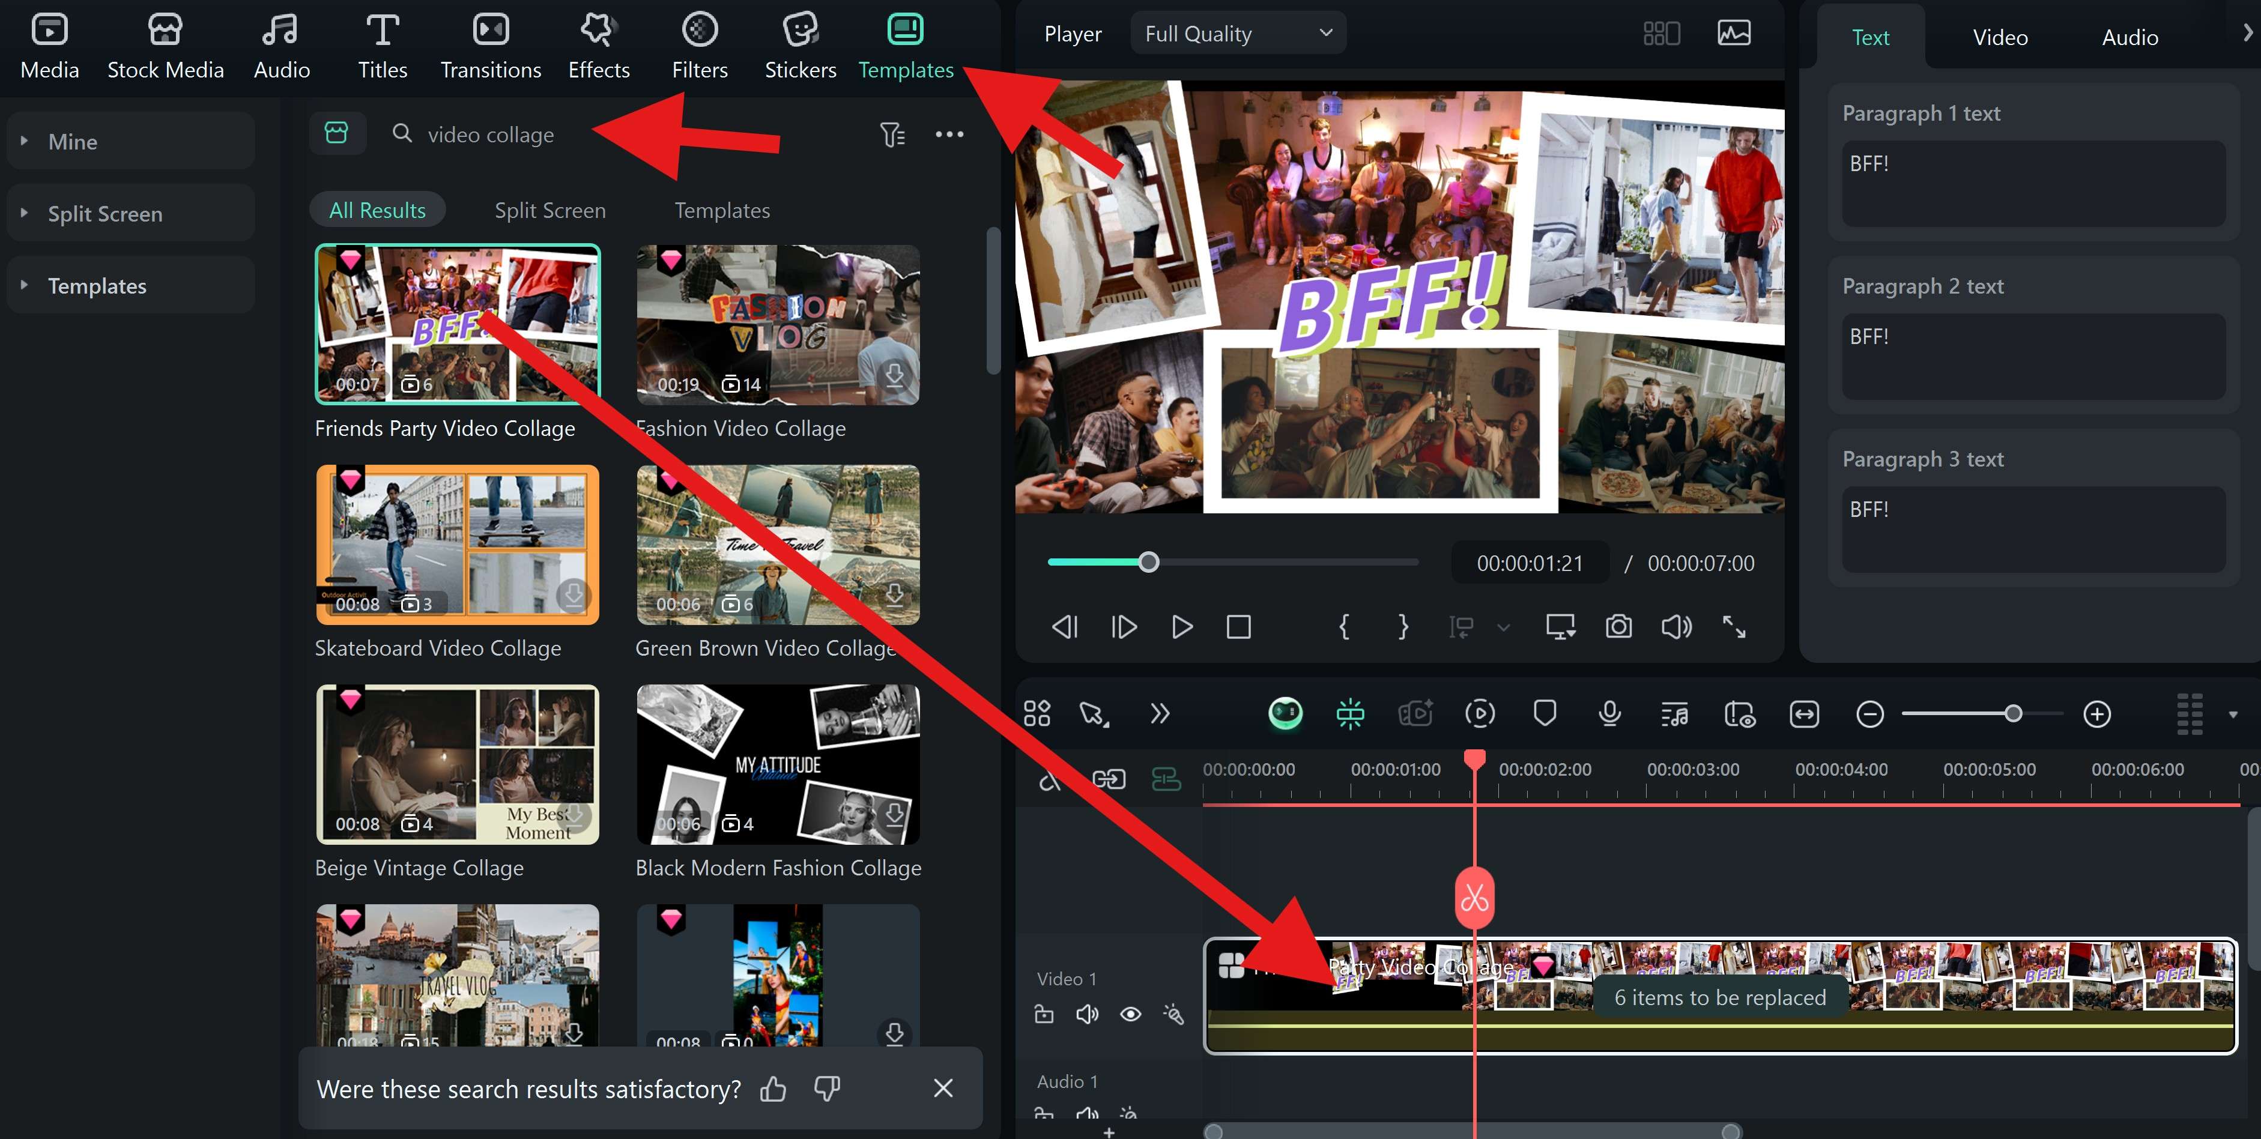
Task: Zoom in the timeline
Action: click(x=2097, y=713)
